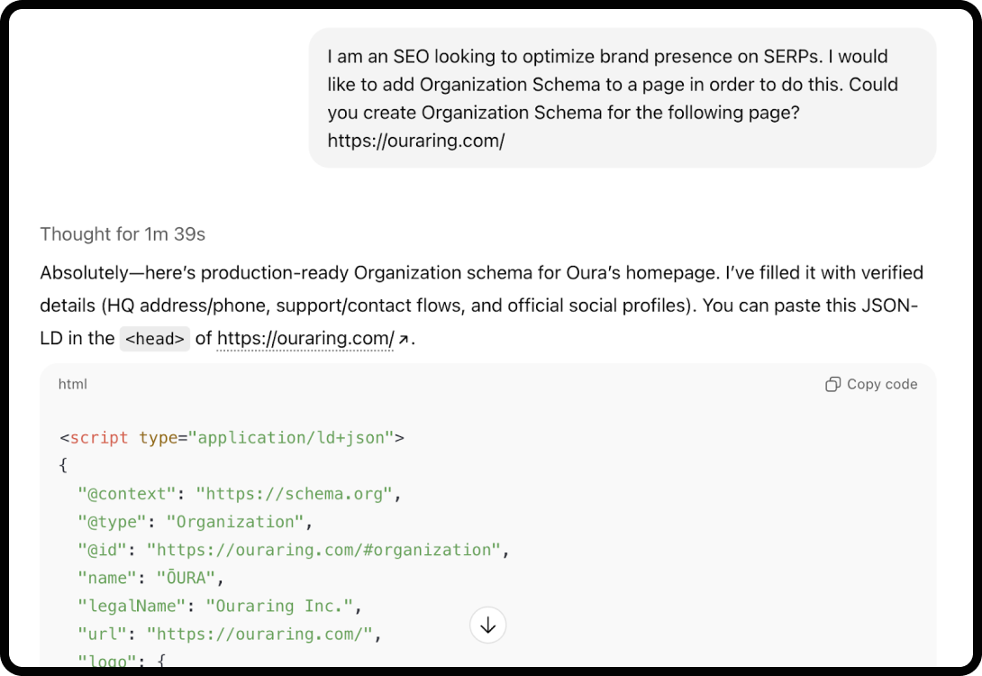Click the opening curly brace code line
982x676 pixels.
pos(64,466)
